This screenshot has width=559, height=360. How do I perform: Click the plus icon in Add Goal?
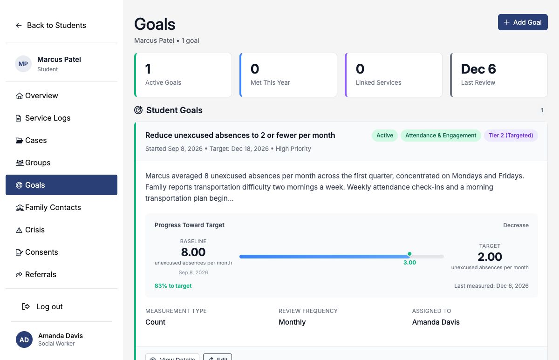[507, 22]
